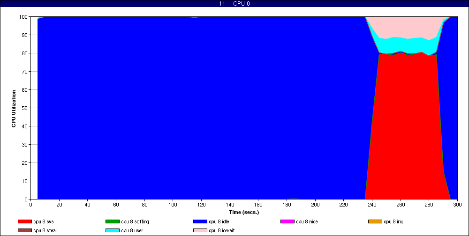Select the 'cpu 8 sys' legend label
469x236 pixels.
(x=44, y=221)
